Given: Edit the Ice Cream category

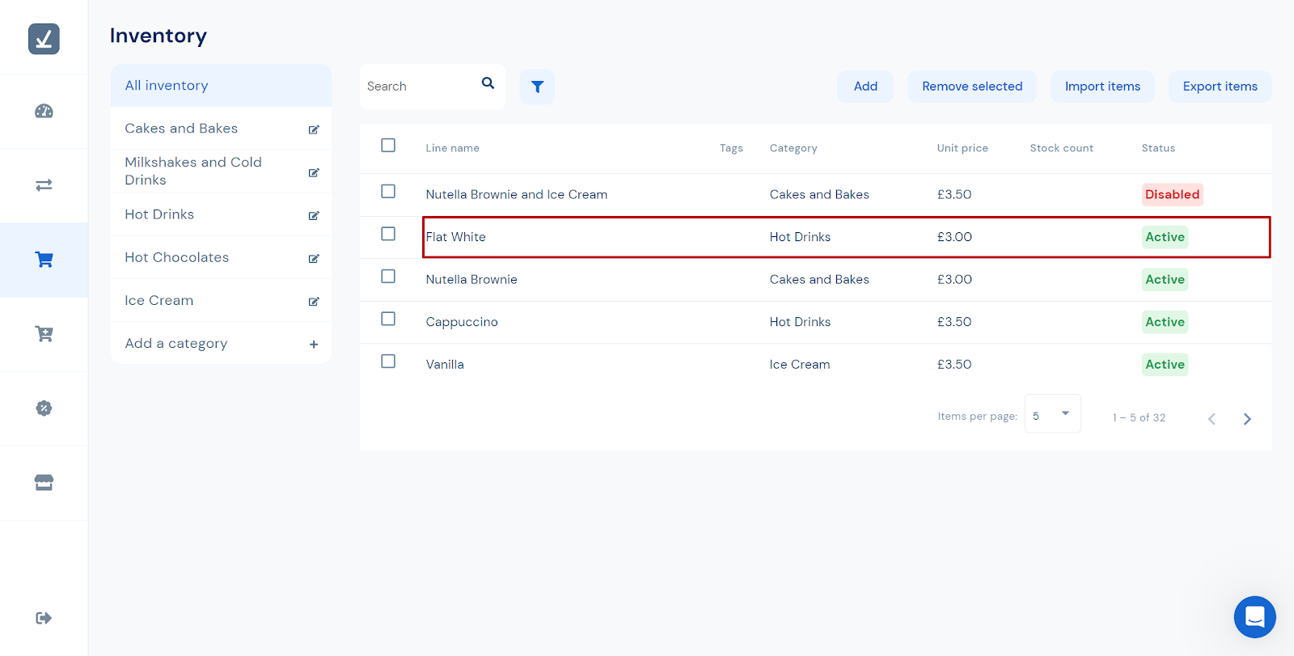Looking at the screenshot, I should (x=314, y=302).
